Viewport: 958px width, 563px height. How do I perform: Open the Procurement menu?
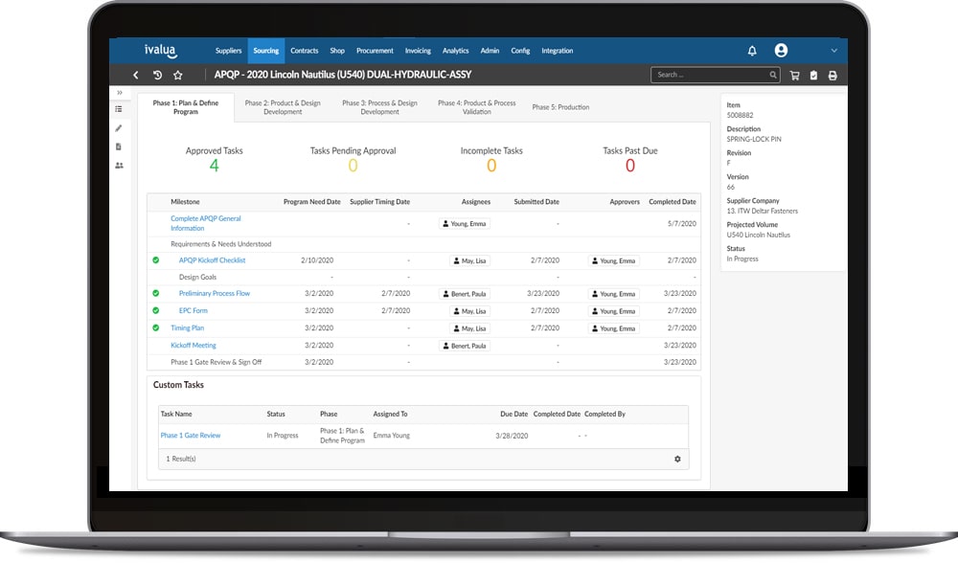coord(376,51)
